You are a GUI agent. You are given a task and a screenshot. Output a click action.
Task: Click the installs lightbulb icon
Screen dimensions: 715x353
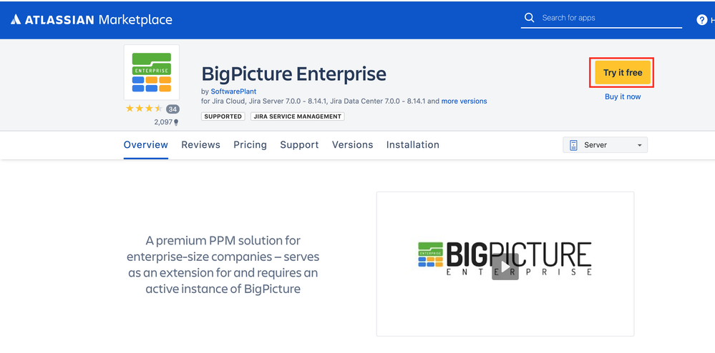coord(176,122)
